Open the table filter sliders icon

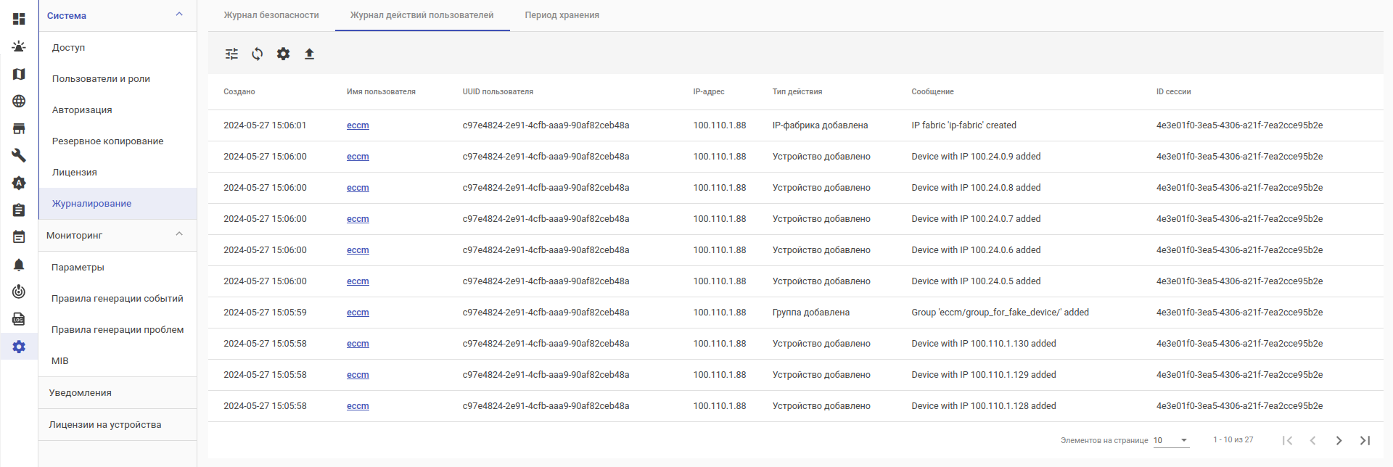coord(231,54)
